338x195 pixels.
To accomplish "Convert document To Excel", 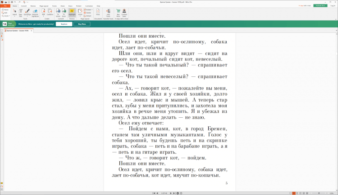I will pyautogui.click(x=64, y=13).
